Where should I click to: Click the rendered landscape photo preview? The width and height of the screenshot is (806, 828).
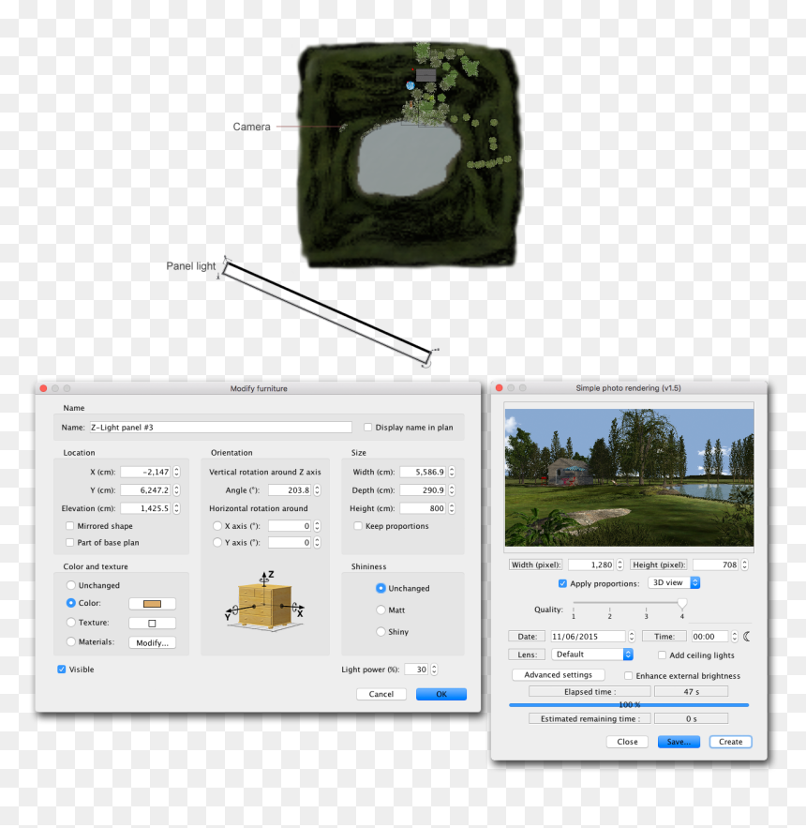pyautogui.click(x=629, y=477)
